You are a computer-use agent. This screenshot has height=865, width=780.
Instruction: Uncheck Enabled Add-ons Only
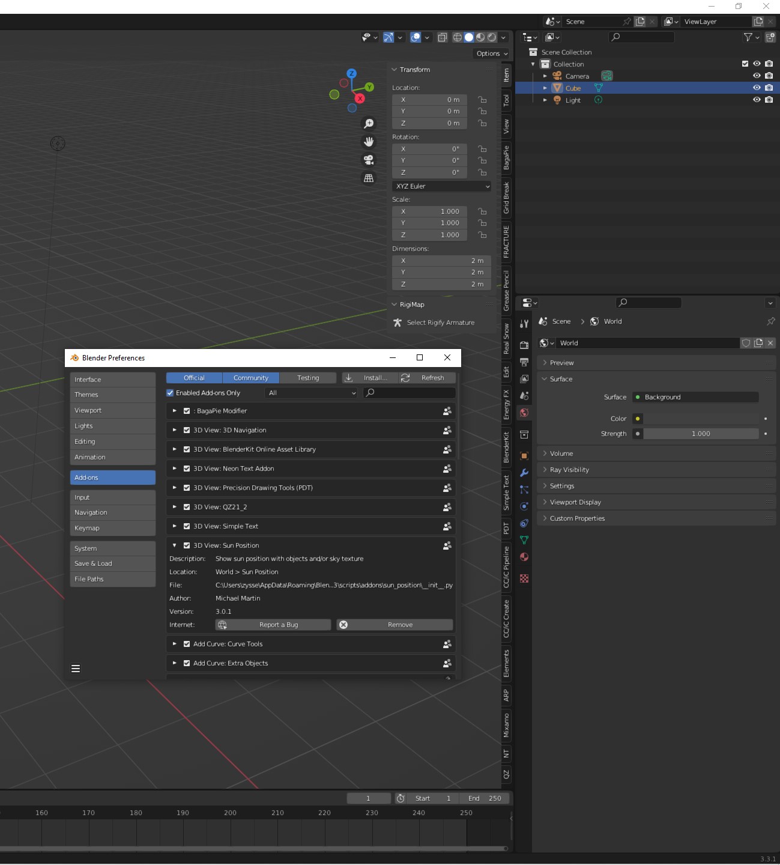tap(170, 393)
